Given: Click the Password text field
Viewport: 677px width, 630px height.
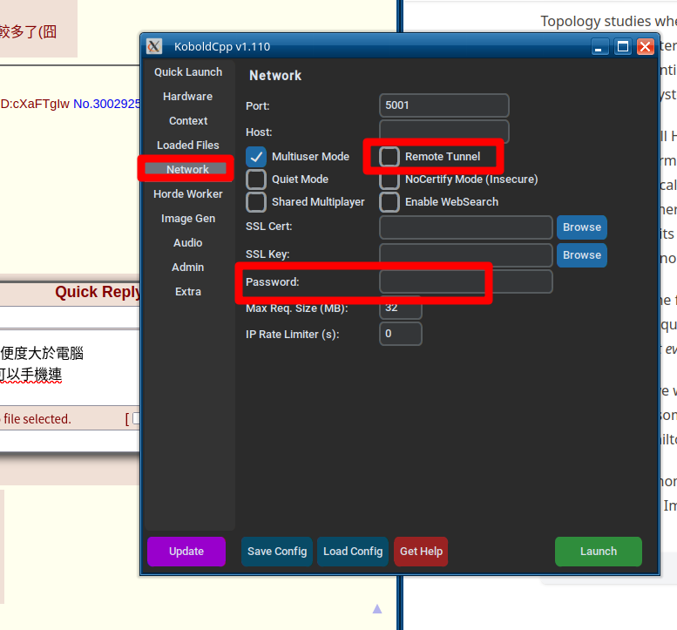Looking at the screenshot, I should [x=465, y=282].
